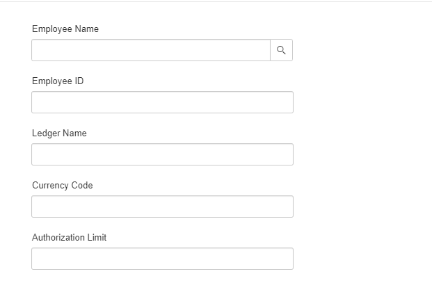Viewport: 432px width, 299px height.
Task: Launch name search with the magnifying glass button
Action: pos(281,50)
